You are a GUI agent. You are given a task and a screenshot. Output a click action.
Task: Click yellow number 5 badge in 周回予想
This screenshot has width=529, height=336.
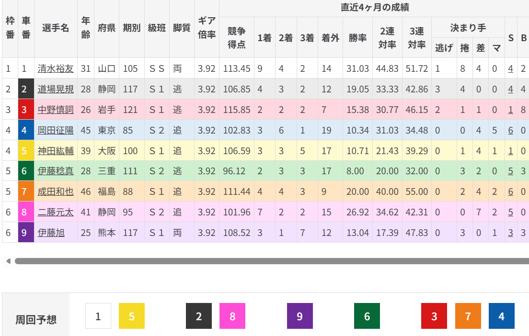tap(132, 316)
